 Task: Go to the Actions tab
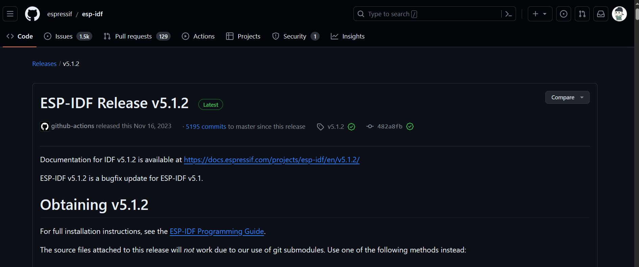coord(198,37)
